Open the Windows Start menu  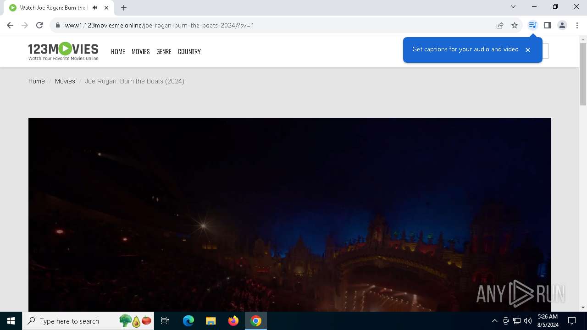coord(11,321)
